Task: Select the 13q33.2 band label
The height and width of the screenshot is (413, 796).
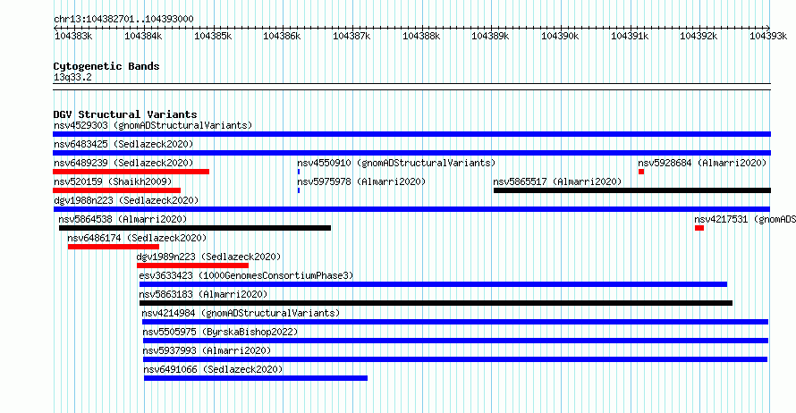Action: 72,77
